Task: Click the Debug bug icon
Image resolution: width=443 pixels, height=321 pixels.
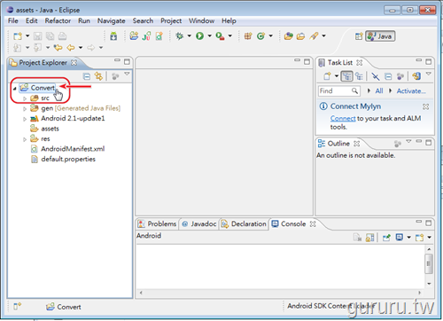Action: click(x=179, y=36)
